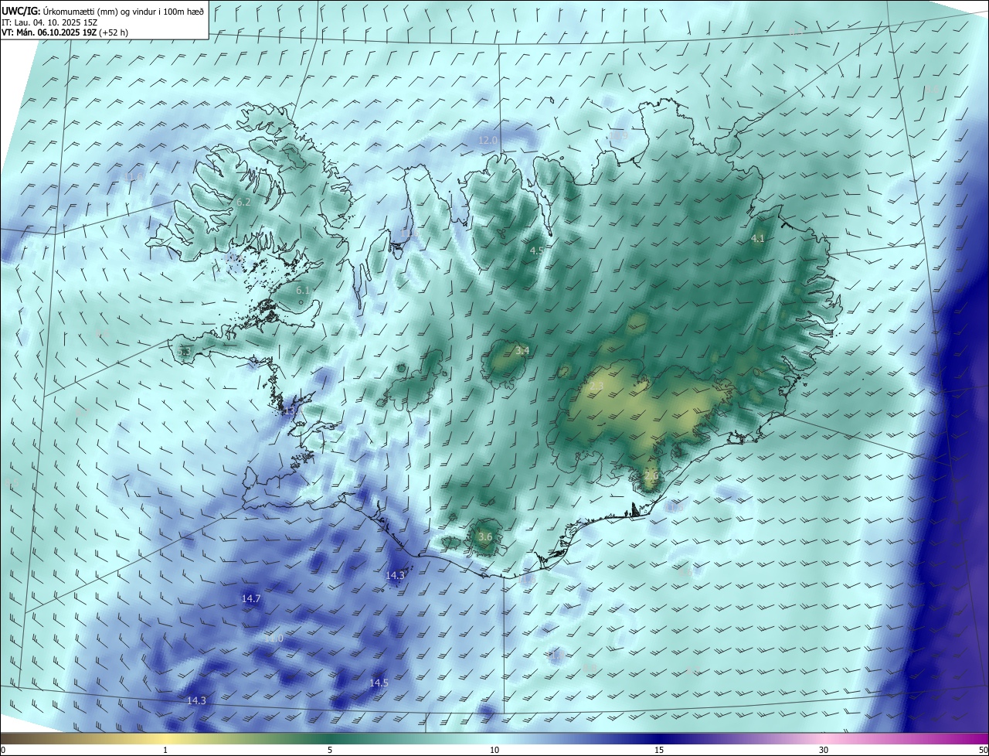This screenshot has width=989, height=756.
Task: Click the colorbar tick label 0
Action: 3,750
